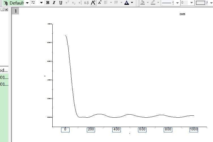Screen dimensions: 213x142
Task: Click the font icon left of Default
Action: point(6,3)
